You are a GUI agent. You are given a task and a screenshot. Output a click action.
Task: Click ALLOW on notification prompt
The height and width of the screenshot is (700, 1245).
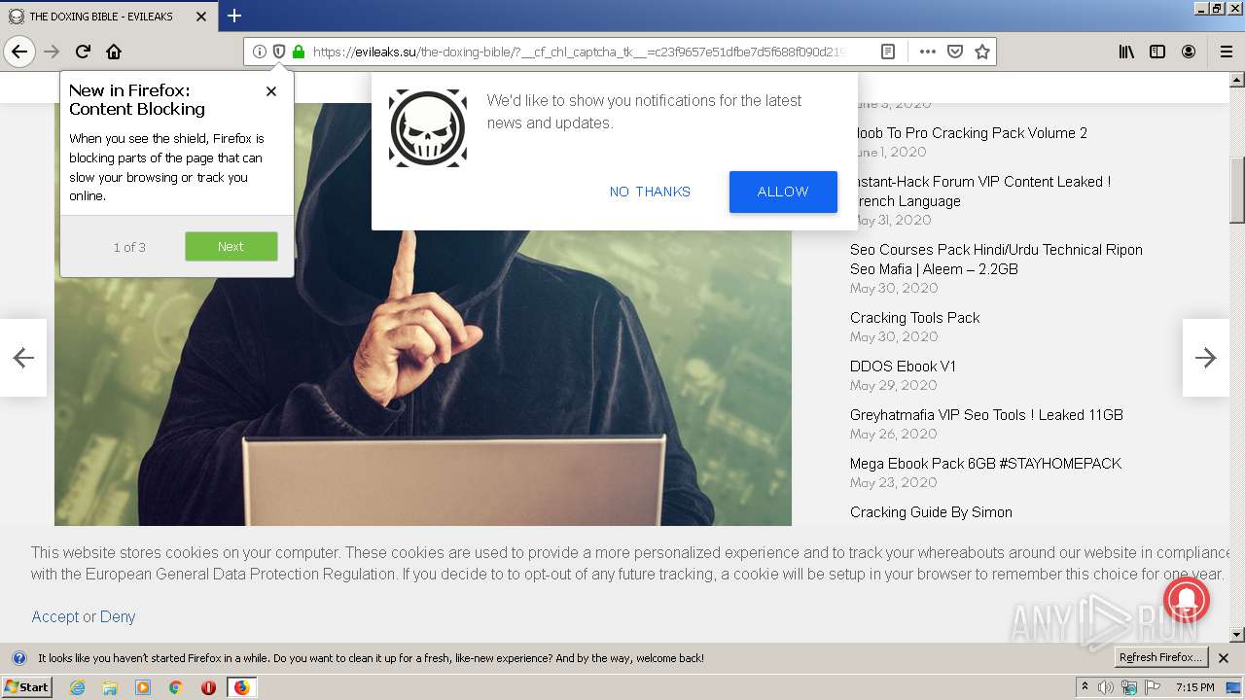click(783, 192)
